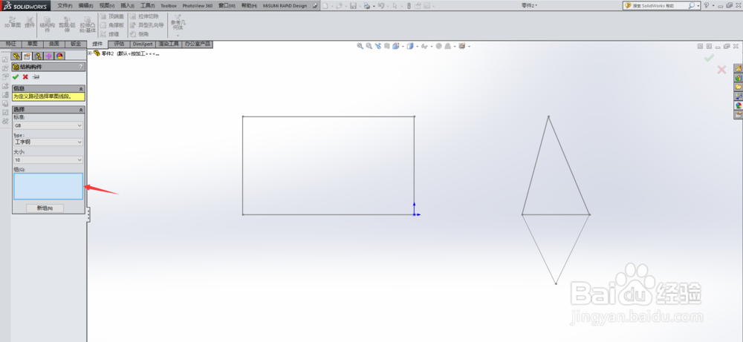Switch to the 评估 ribbon tab
This screenshot has height=342, width=743.
coord(119,44)
